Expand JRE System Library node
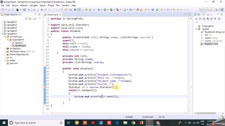 (5, 51)
